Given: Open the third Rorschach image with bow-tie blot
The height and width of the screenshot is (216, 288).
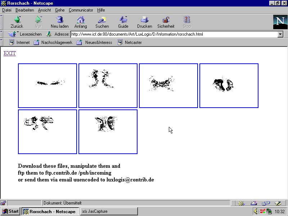Looking at the screenshot, I should coord(168,86).
